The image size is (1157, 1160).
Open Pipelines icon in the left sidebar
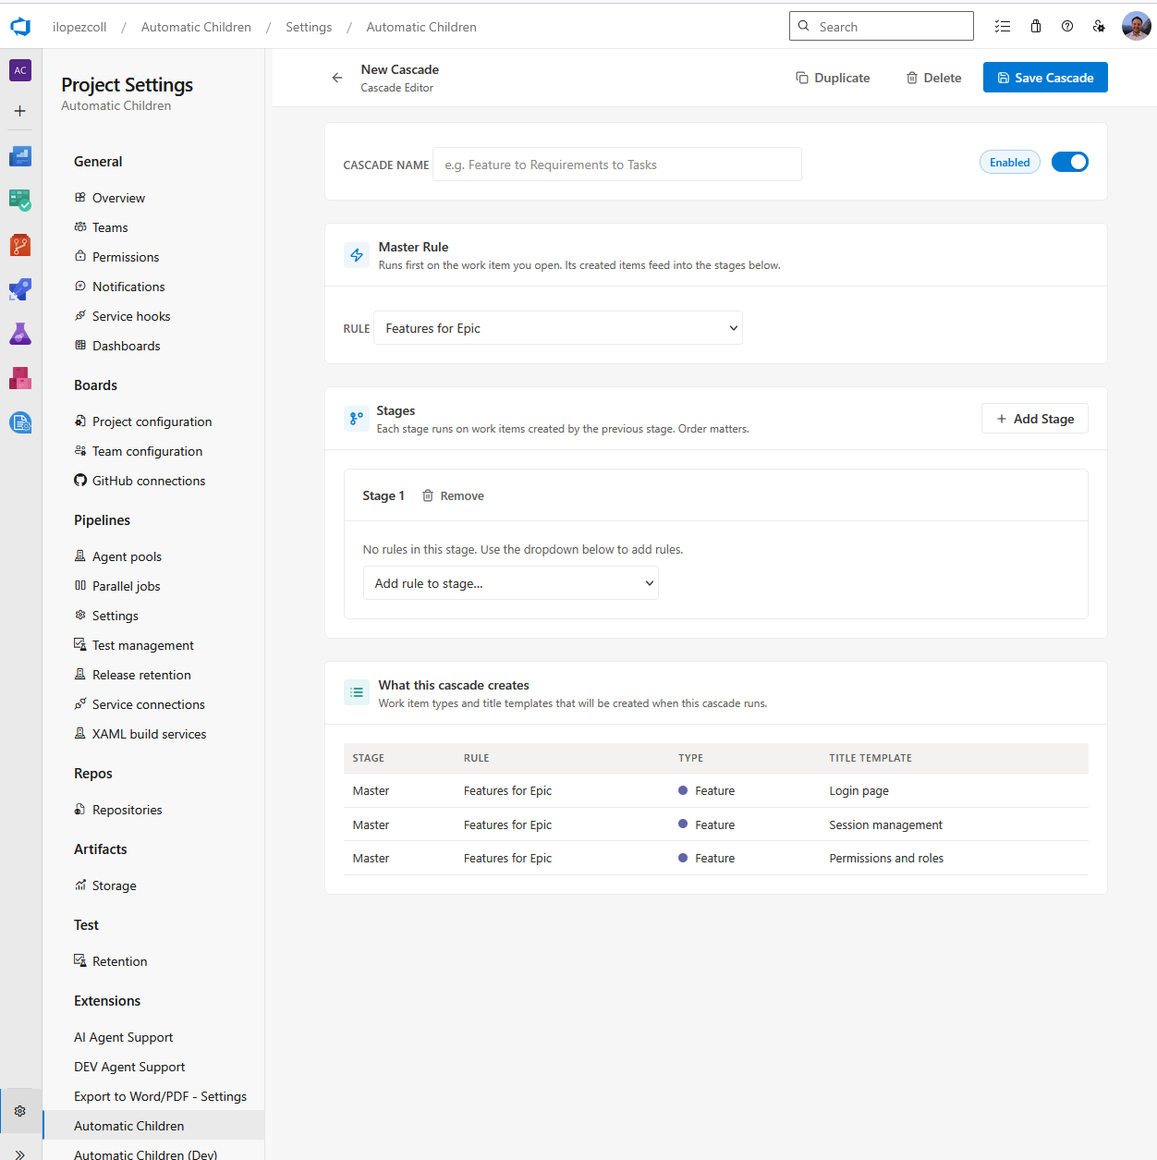point(20,289)
